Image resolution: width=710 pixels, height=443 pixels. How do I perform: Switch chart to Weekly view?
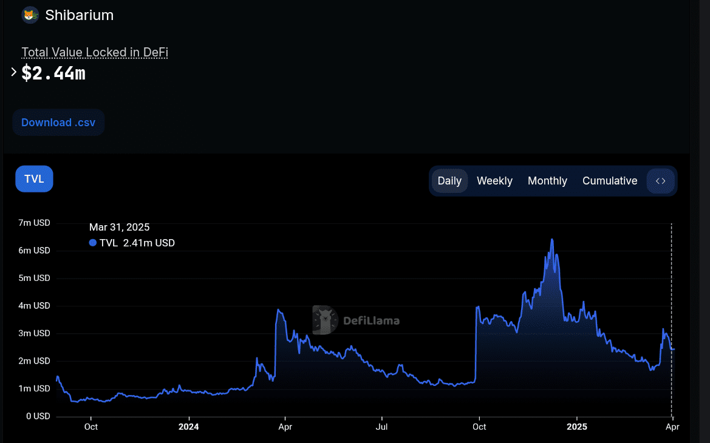click(494, 181)
